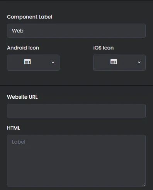This screenshot has width=153, height=190.
Task: Click the Label placeholder in HTML box
Action: point(19,142)
